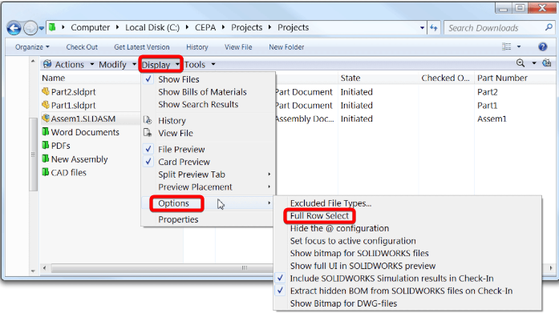Image resolution: width=559 pixels, height=313 pixels.
Task: Click the refresh button beside address bar
Action: (x=434, y=28)
